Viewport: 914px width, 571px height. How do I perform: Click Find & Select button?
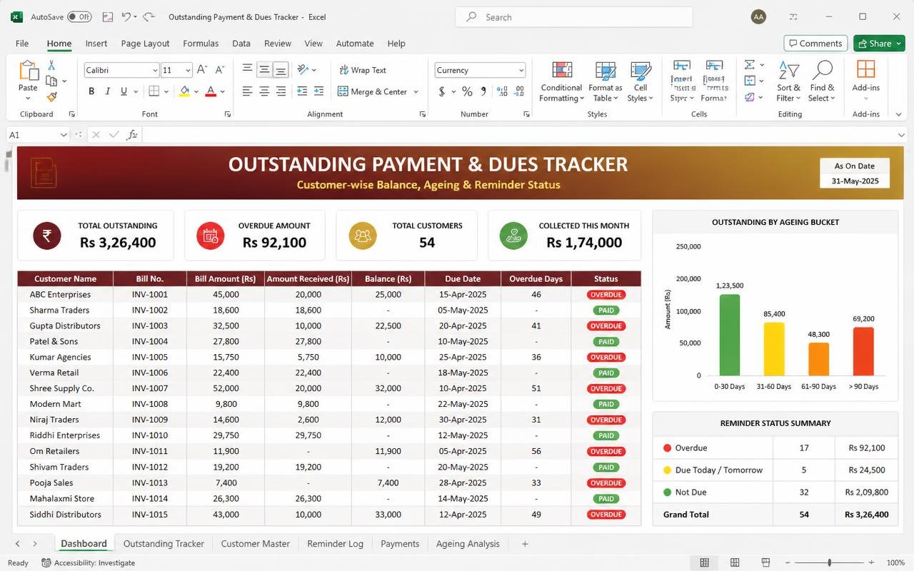(x=822, y=81)
